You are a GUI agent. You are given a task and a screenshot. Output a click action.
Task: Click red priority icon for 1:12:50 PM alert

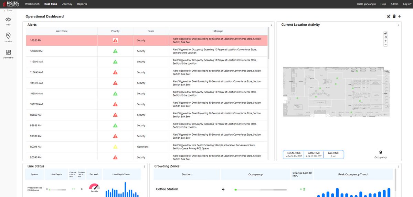115,40
